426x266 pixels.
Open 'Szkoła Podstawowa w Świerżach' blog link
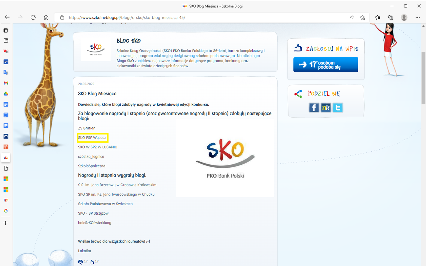tap(105, 204)
